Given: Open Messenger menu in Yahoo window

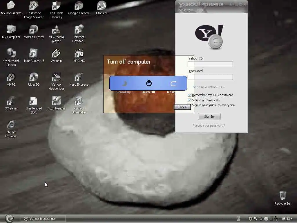Looking at the screenshot, I should click(185, 10).
